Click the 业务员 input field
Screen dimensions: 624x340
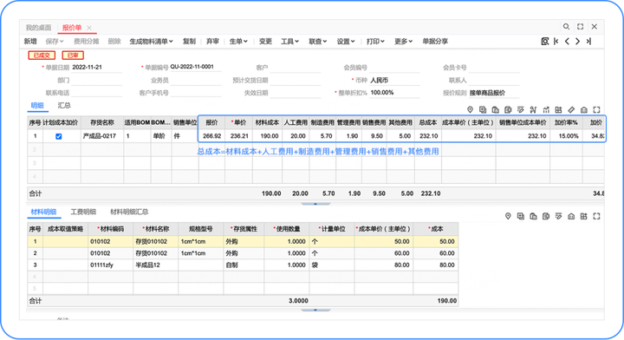click(x=196, y=81)
